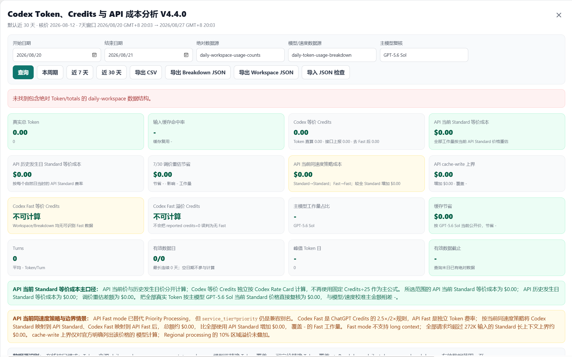
Task: Open 导入 JSON 检查 import
Action: pyautogui.click(x=326, y=72)
